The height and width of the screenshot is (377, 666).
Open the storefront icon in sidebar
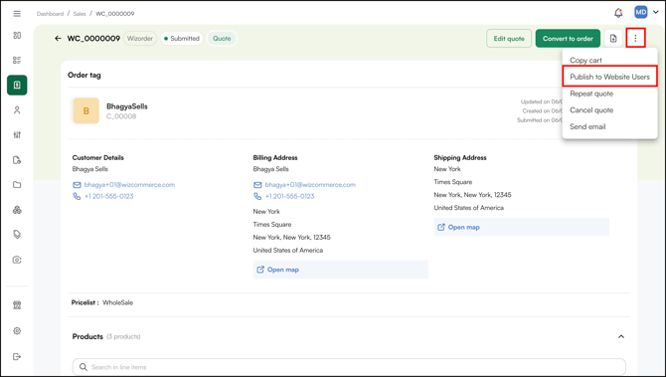[17, 305]
